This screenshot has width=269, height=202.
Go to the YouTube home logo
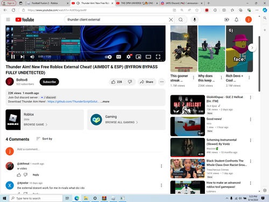pyautogui.click(x=25, y=19)
